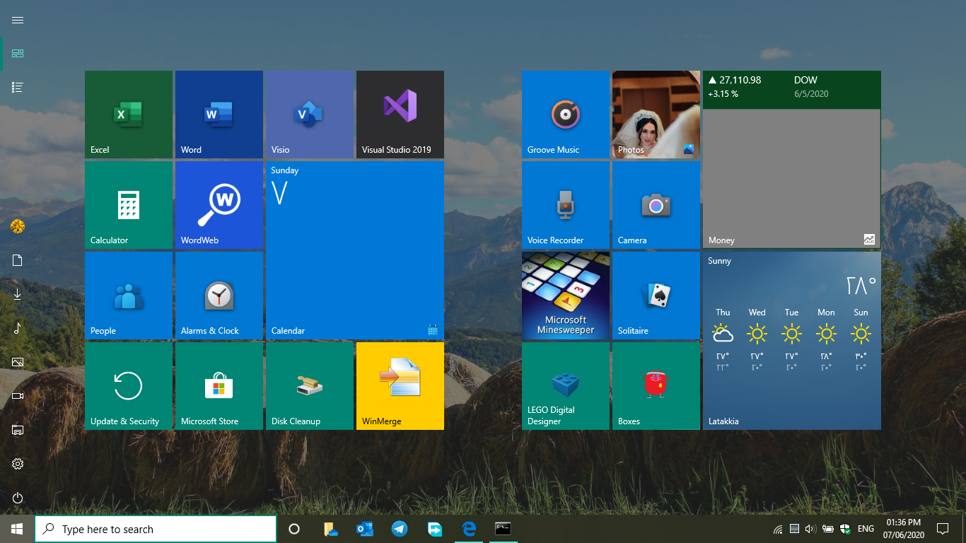Switch to Pinned tiles view
The height and width of the screenshot is (543, 966).
click(x=18, y=54)
